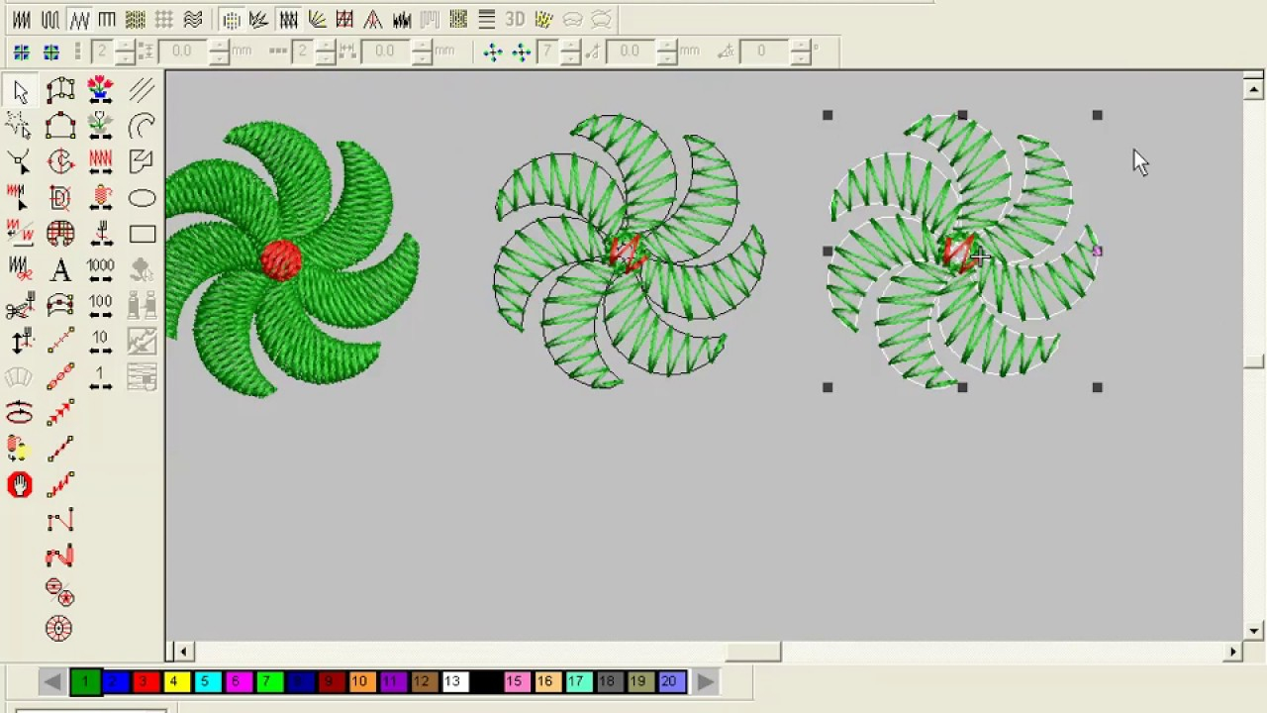1267x713 pixels.
Task: Click the red stop-hand icon
Action: [20, 484]
